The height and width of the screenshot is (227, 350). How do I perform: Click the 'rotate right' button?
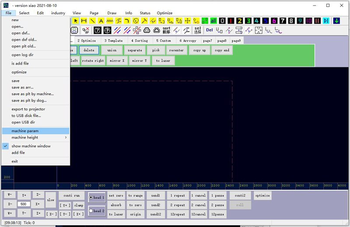(93, 60)
